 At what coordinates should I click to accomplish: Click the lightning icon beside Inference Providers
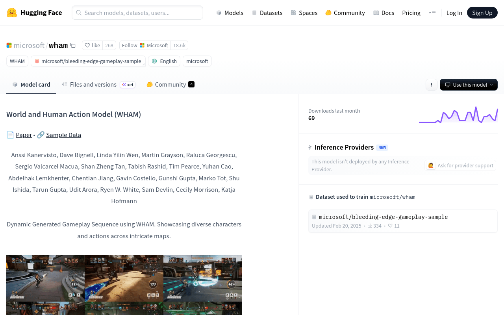pos(310,147)
